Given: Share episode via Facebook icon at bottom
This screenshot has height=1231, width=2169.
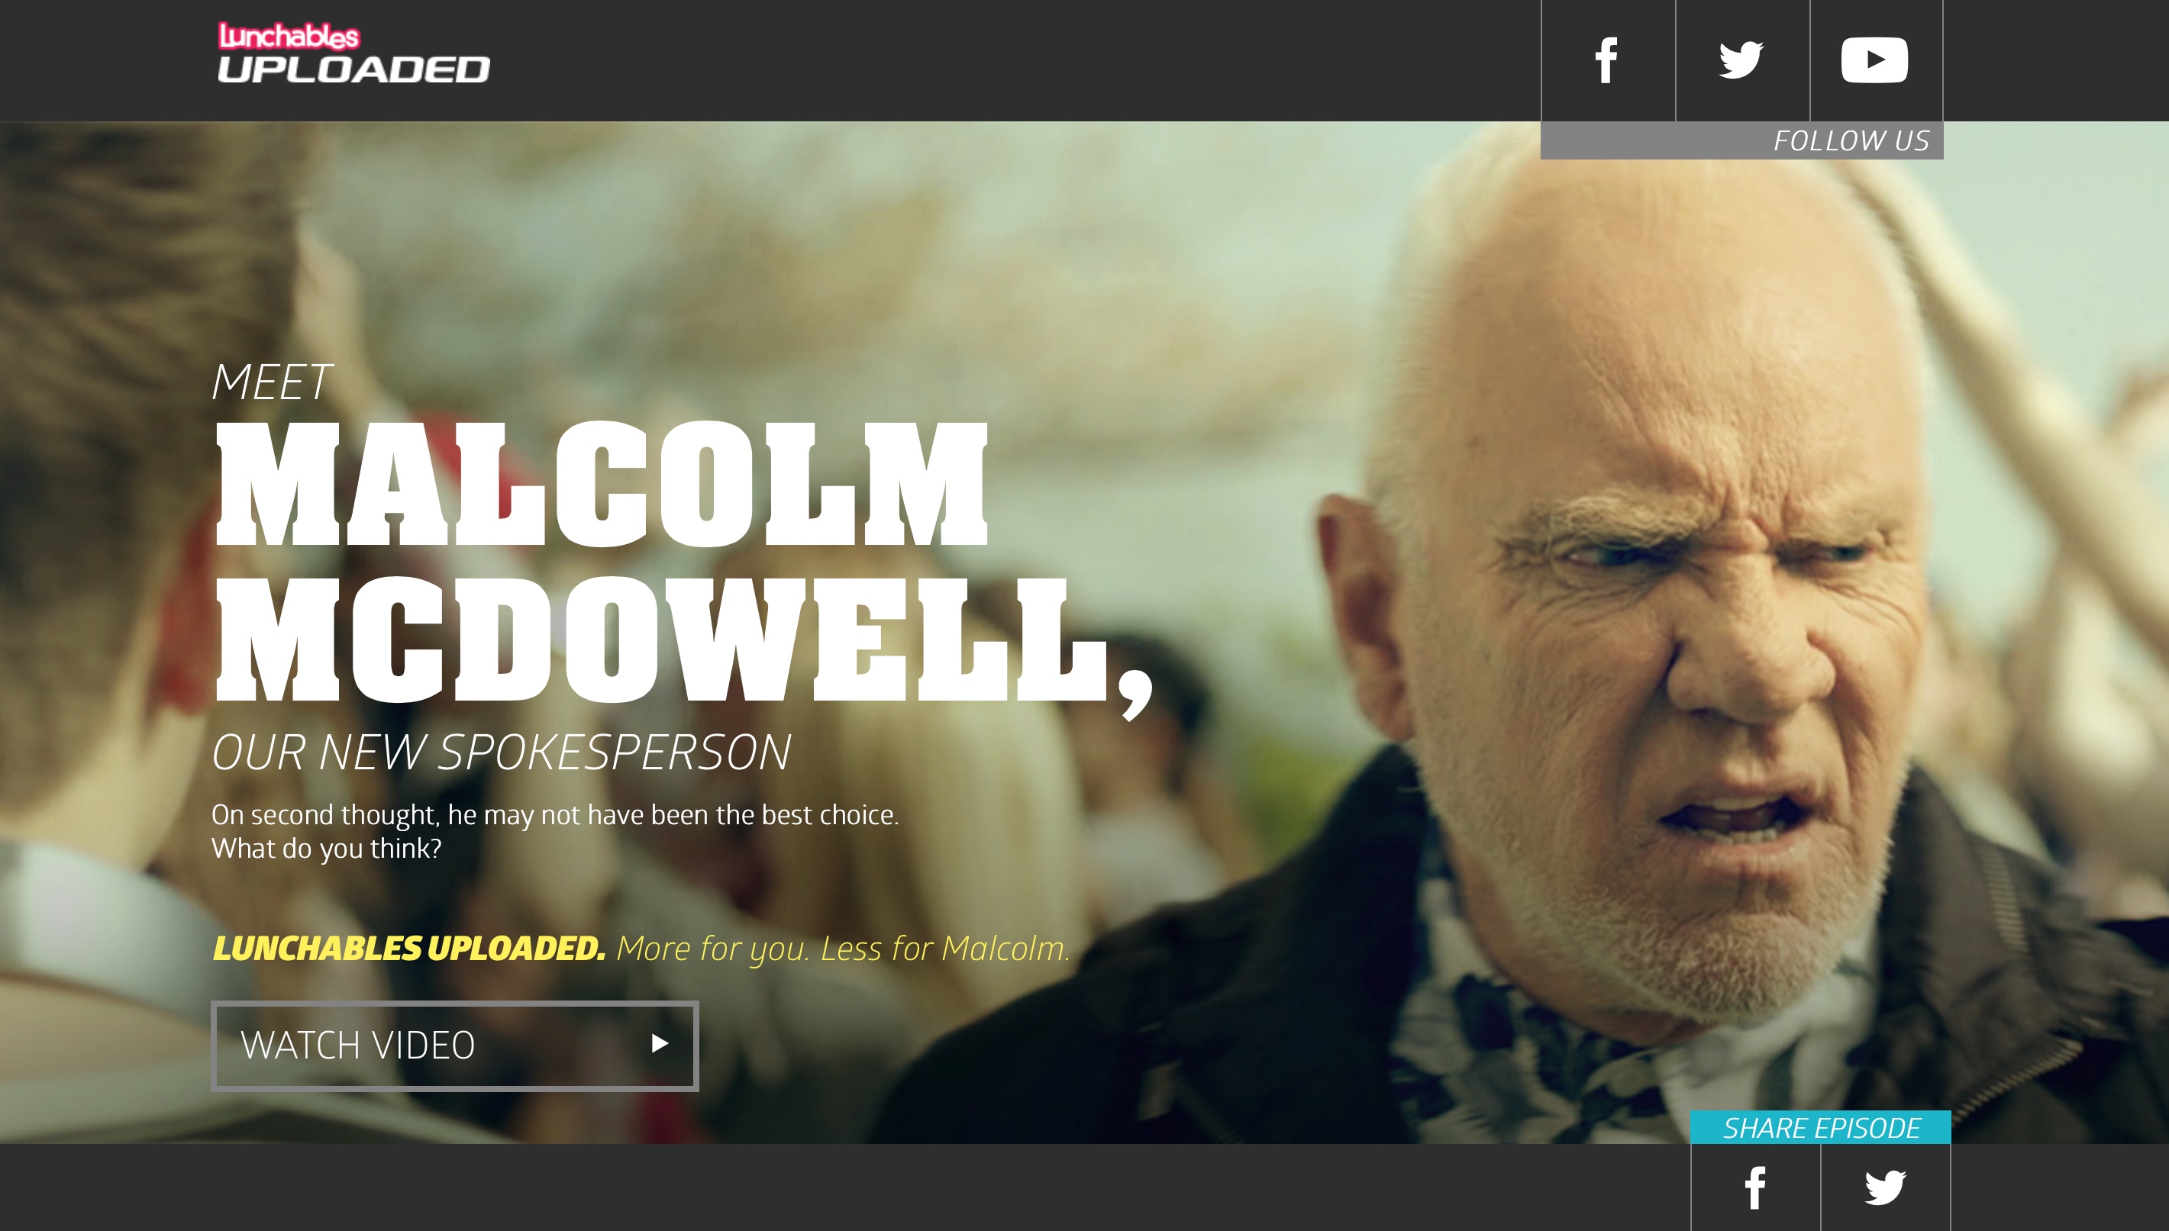Looking at the screenshot, I should (1755, 1187).
